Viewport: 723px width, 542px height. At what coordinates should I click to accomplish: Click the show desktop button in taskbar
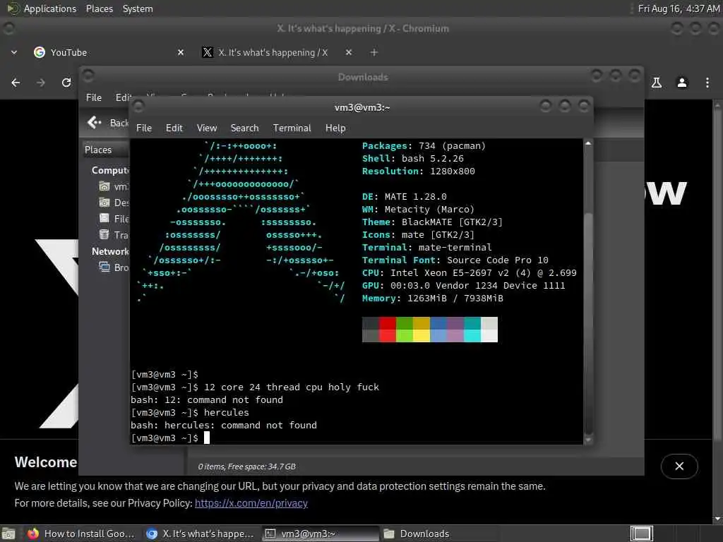point(8,534)
